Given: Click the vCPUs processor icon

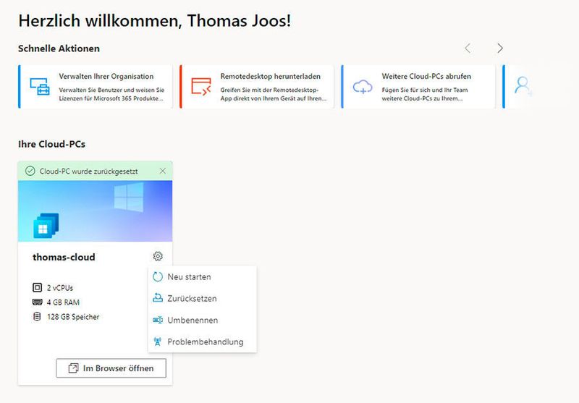Looking at the screenshot, I should click(x=38, y=287).
